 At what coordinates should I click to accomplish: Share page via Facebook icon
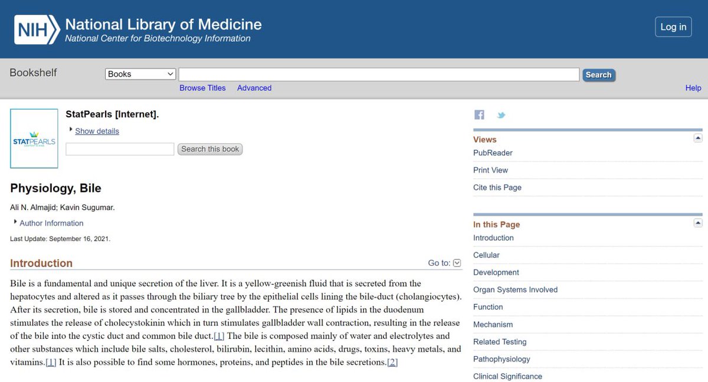pyautogui.click(x=479, y=115)
